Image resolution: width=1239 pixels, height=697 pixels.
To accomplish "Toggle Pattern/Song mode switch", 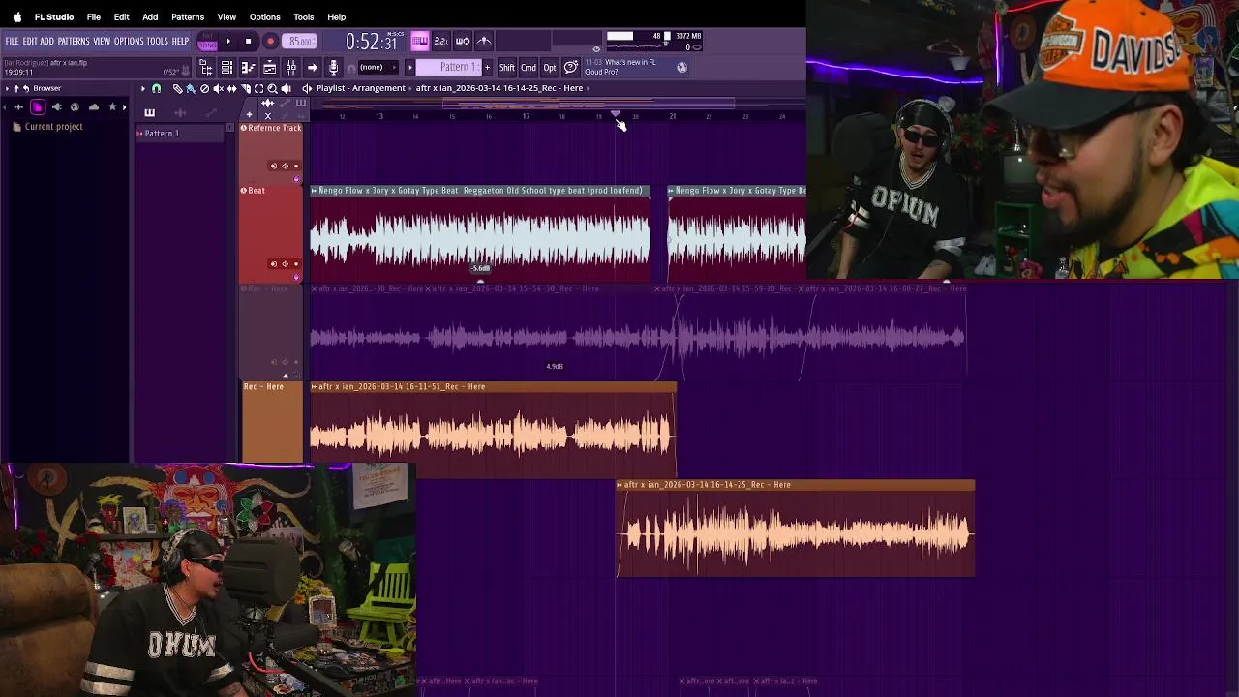I will [207, 41].
